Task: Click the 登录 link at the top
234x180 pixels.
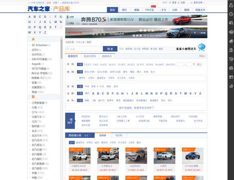Action: [x=174, y=3]
